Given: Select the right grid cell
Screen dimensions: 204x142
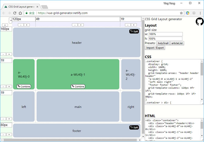Looking at the screenshot, I should point(131,107).
